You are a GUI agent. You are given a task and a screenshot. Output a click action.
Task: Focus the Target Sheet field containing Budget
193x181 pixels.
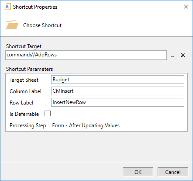pyautogui.click(x=117, y=80)
